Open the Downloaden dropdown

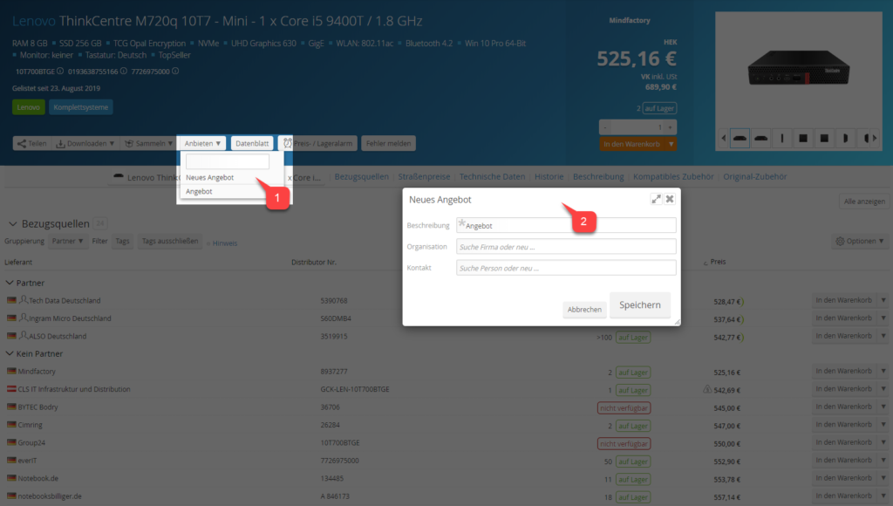tap(85, 144)
